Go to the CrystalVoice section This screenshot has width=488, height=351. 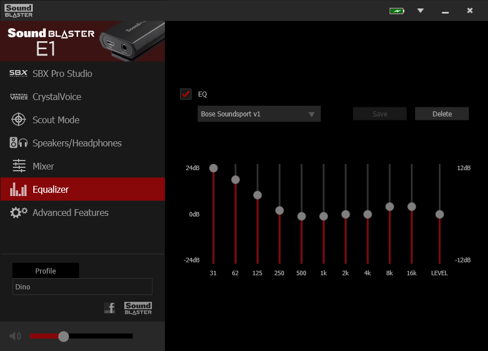tap(82, 97)
